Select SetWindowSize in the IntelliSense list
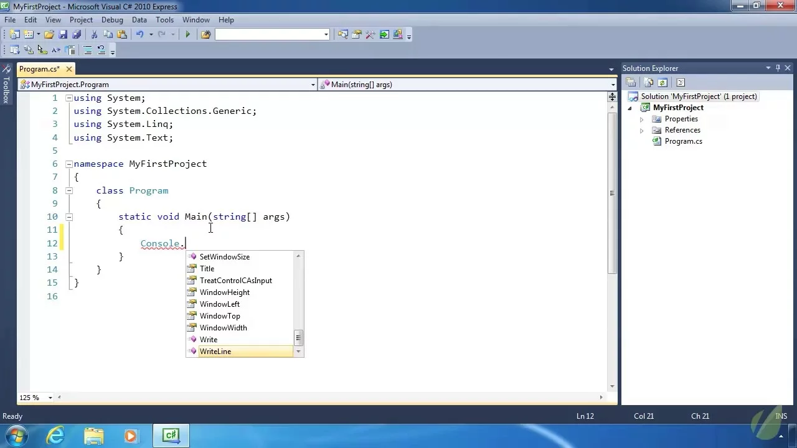797x448 pixels. pyautogui.click(x=240, y=257)
